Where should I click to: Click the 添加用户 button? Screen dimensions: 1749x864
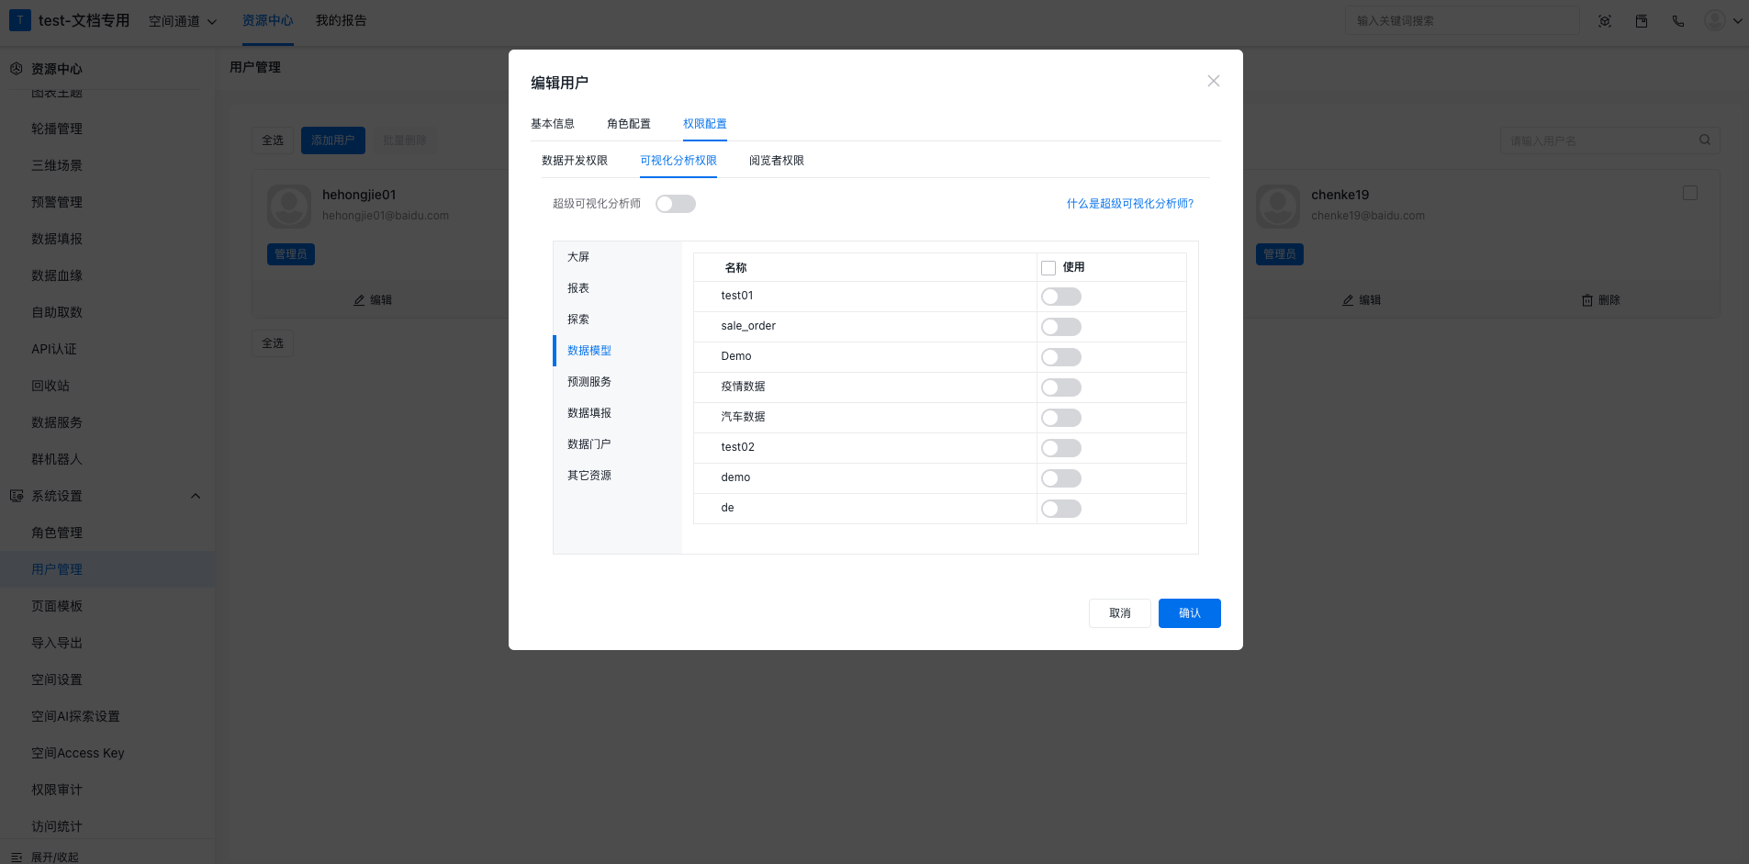(333, 140)
